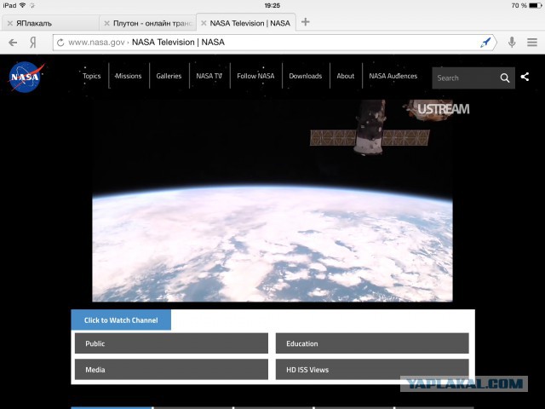Open the NASA TV menu
Viewport: 545px width, 409px height.
pyautogui.click(x=209, y=76)
